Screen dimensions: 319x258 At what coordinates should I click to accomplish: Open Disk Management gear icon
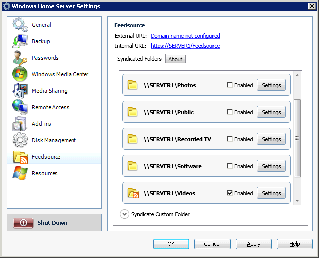20,140
